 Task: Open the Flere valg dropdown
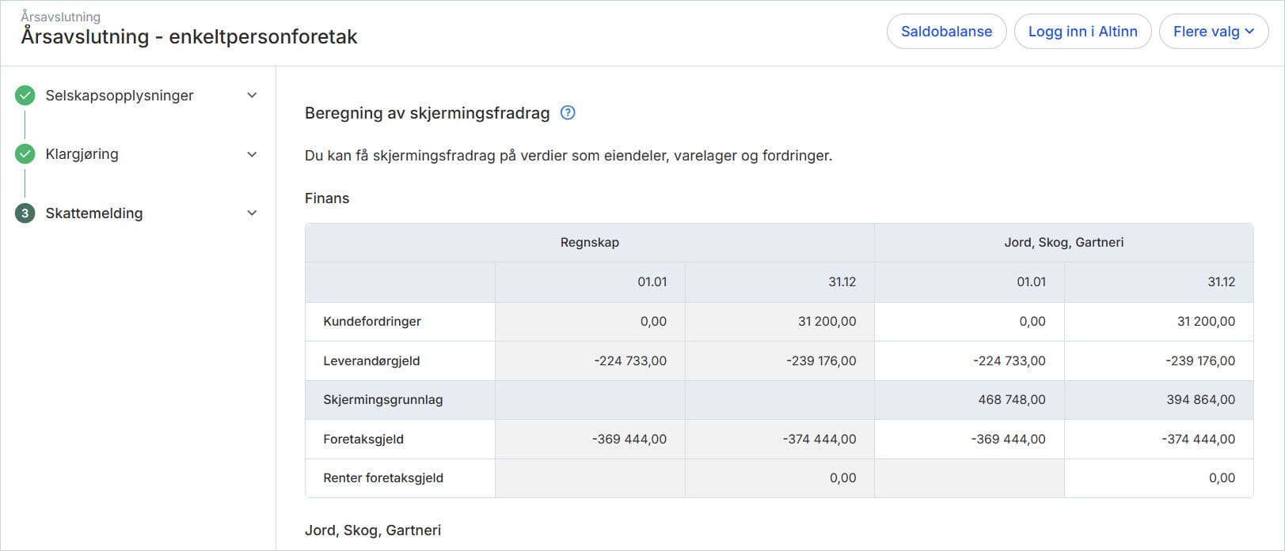tap(1213, 32)
